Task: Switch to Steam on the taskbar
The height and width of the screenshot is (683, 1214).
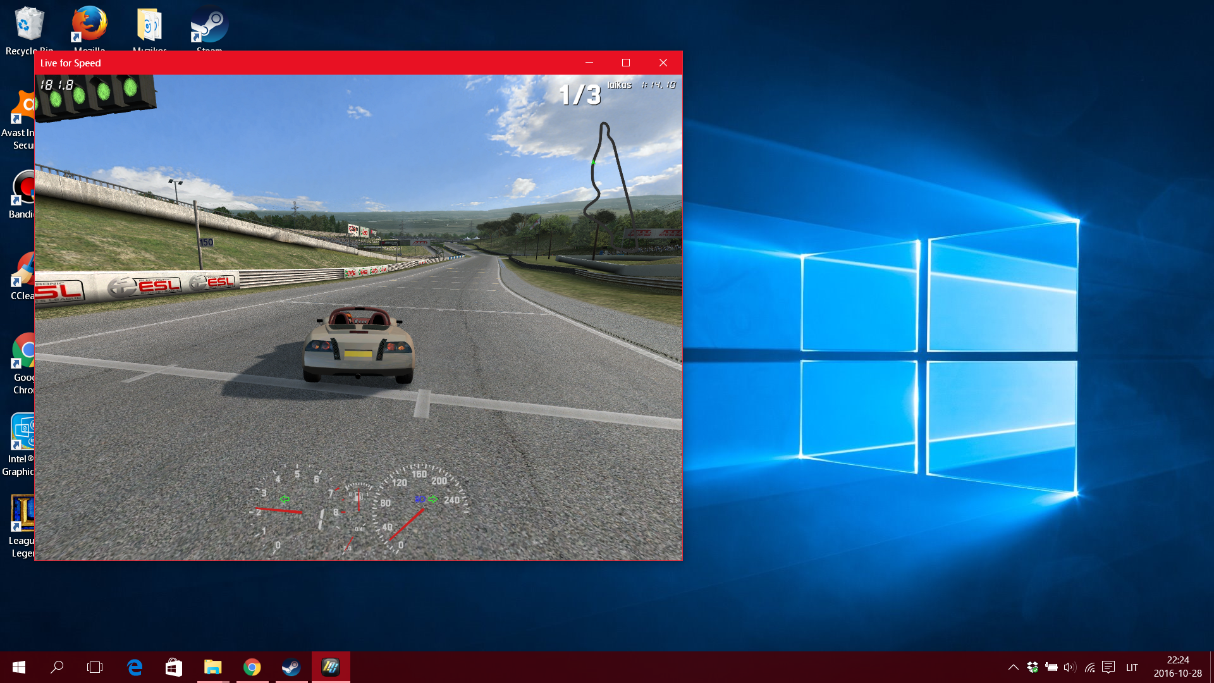Action: click(291, 667)
